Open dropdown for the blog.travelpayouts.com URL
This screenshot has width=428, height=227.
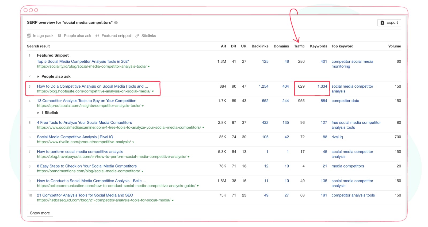(x=189, y=157)
